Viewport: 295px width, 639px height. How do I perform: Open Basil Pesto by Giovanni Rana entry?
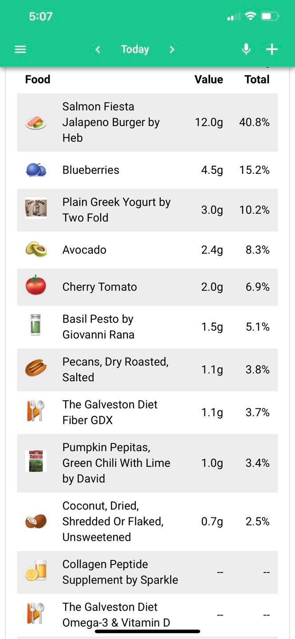click(147, 327)
